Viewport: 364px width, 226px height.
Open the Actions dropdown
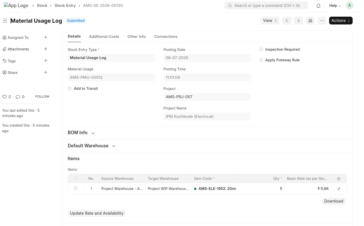click(340, 21)
